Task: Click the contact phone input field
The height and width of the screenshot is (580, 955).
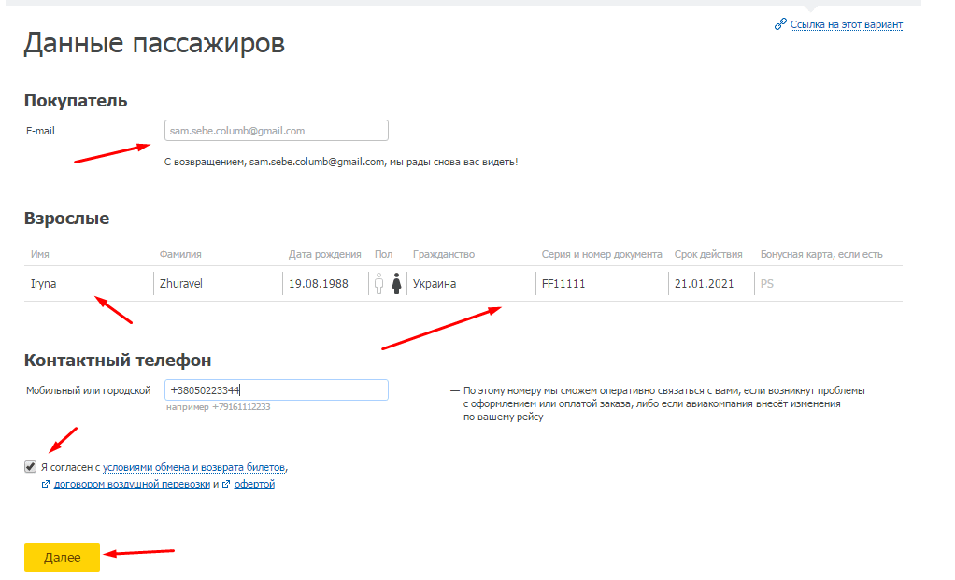Action: [x=277, y=390]
